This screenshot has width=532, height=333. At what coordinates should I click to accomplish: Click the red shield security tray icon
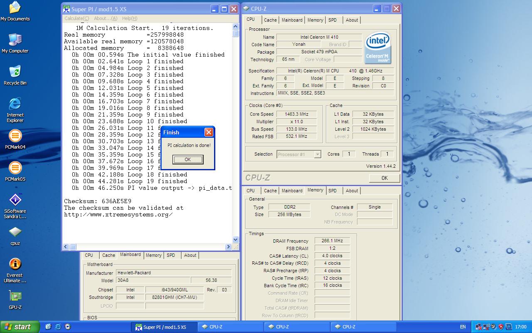500,327
